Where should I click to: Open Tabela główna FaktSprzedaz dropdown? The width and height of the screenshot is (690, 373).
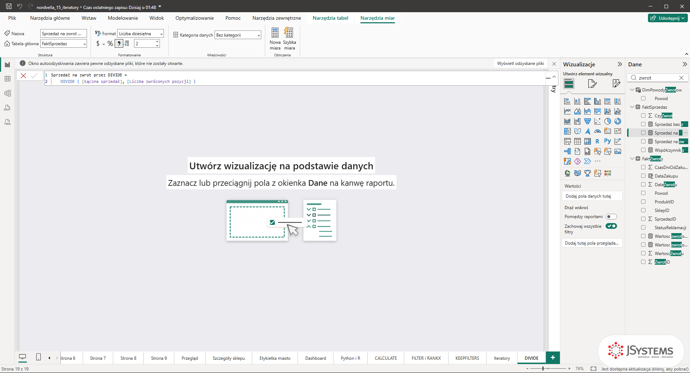pos(64,43)
